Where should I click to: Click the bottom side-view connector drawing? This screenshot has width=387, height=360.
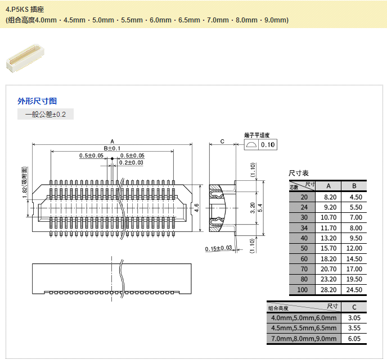[112, 279]
